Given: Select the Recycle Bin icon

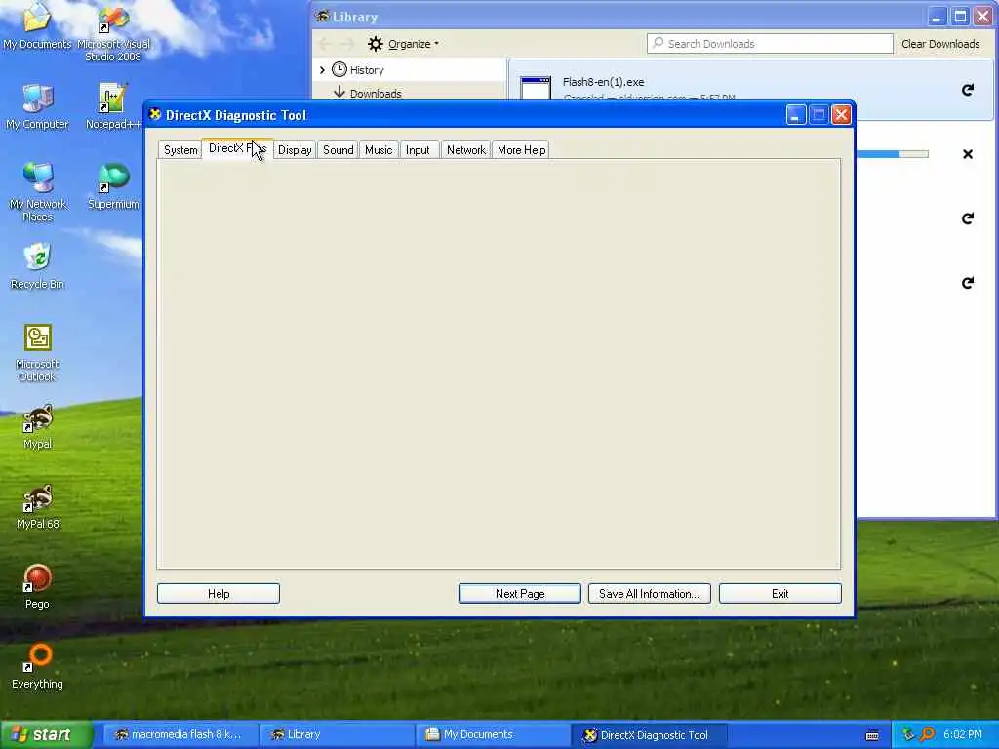Looking at the screenshot, I should click(37, 265).
